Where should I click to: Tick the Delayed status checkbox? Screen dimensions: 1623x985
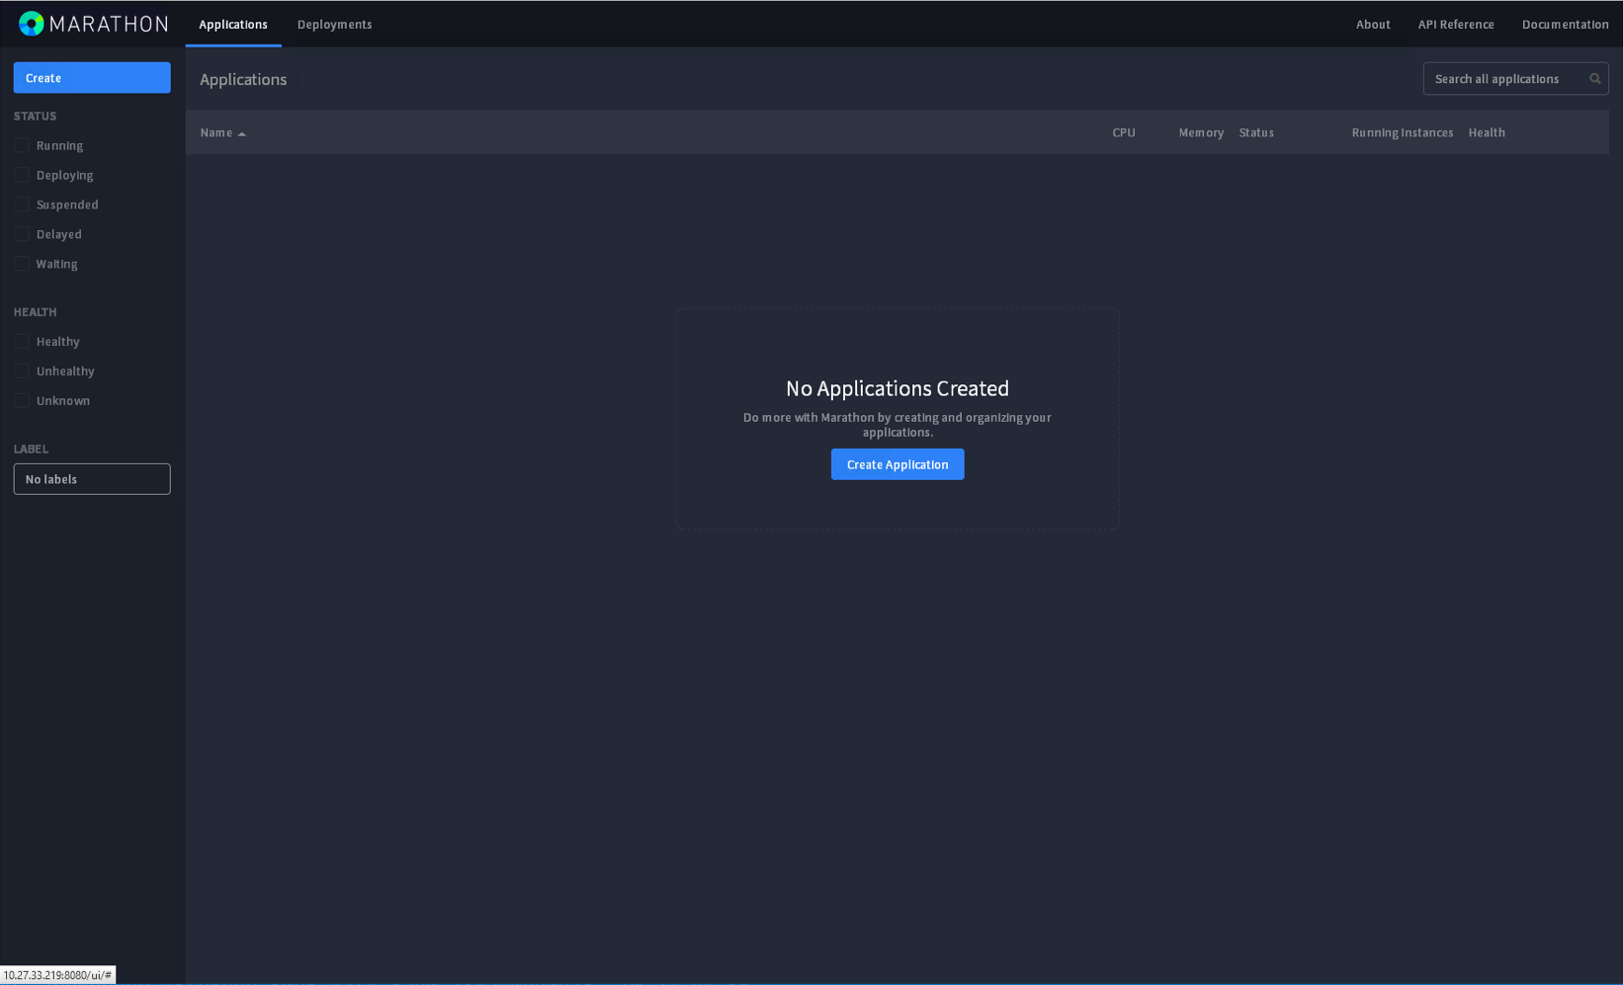[22, 234]
